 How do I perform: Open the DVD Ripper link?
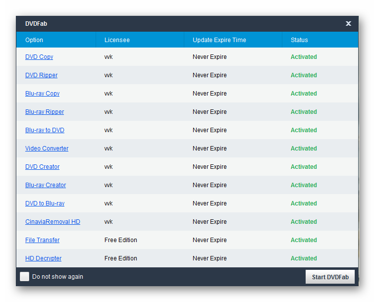click(42, 75)
